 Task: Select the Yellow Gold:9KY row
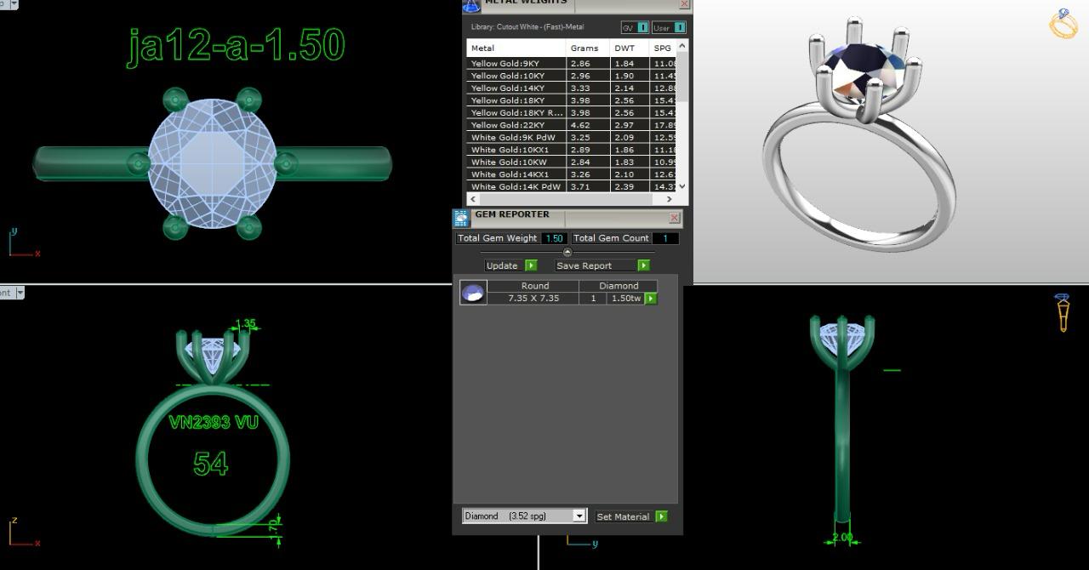click(x=572, y=64)
